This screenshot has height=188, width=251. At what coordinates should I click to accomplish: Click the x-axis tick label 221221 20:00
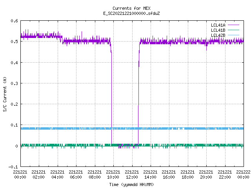[206, 174]
